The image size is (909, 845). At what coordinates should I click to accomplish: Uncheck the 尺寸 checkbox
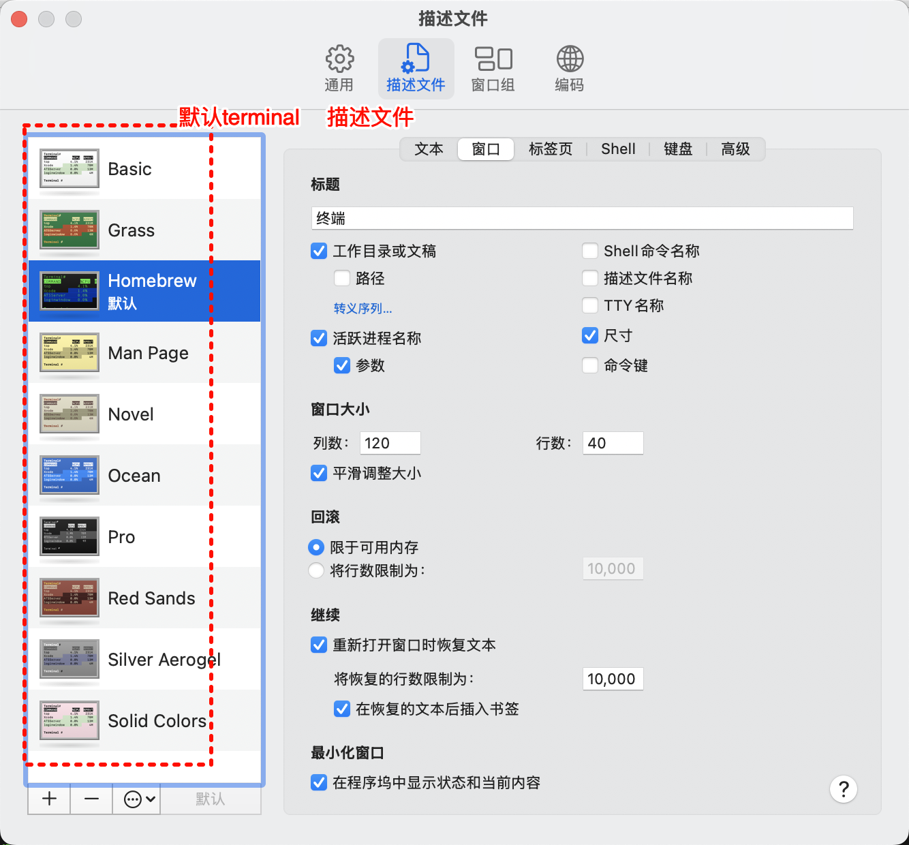(589, 335)
